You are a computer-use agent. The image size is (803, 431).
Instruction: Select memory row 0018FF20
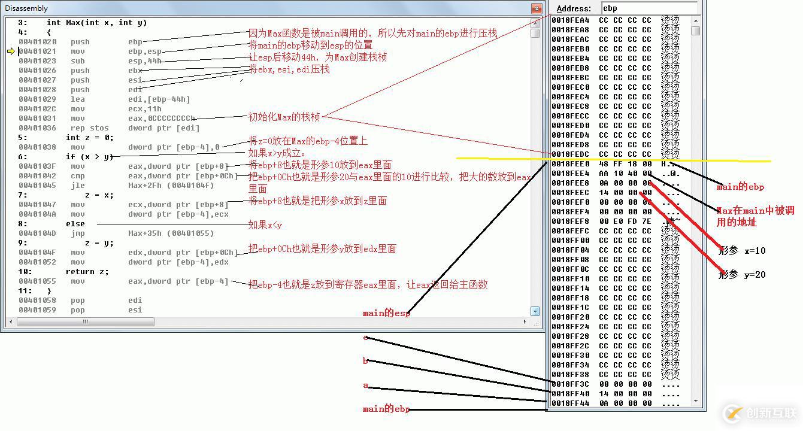coord(616,317)
